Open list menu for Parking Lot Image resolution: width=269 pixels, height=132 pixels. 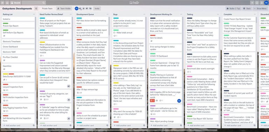[x=34, y=14]
